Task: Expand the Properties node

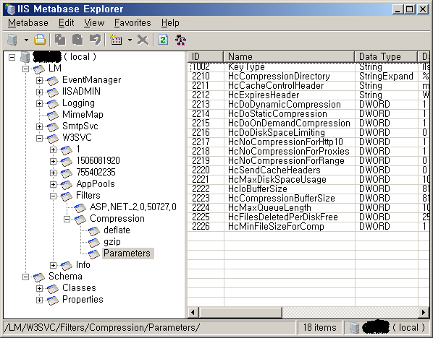Action: (x=40, y=300)
